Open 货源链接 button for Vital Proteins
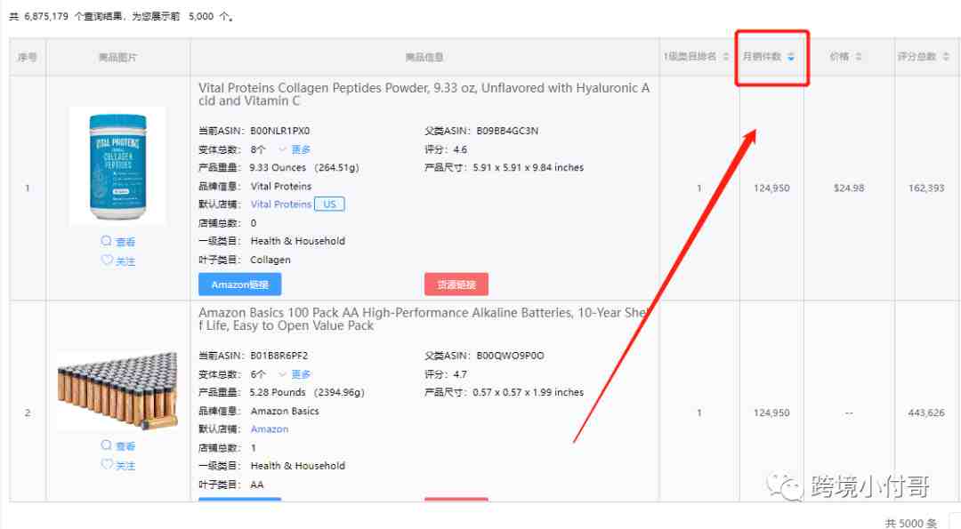961x529 pixels. click(x=456, y=285)
